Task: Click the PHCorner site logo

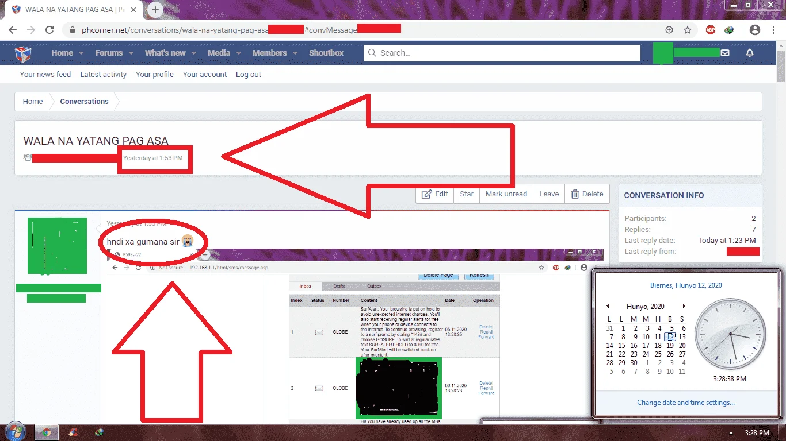Action: coord(23,53)
